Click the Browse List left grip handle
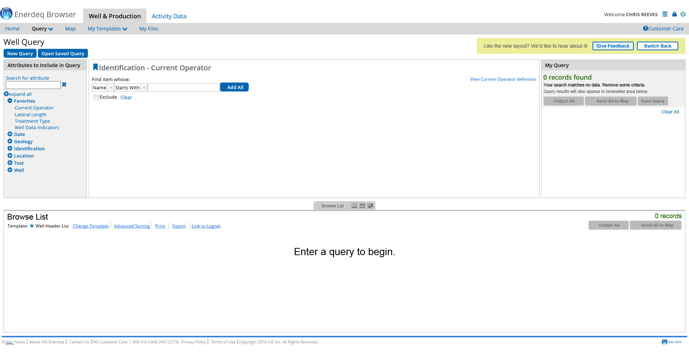Viewport: 689px width, 352px height. tap(318, 206)
